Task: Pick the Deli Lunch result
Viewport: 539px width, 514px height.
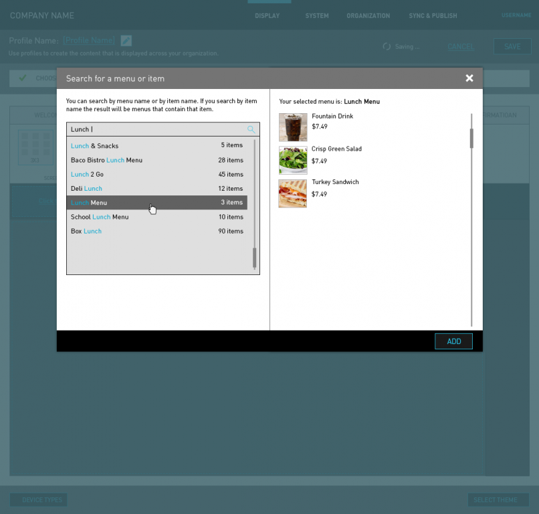Action: [x=157, y=189]
